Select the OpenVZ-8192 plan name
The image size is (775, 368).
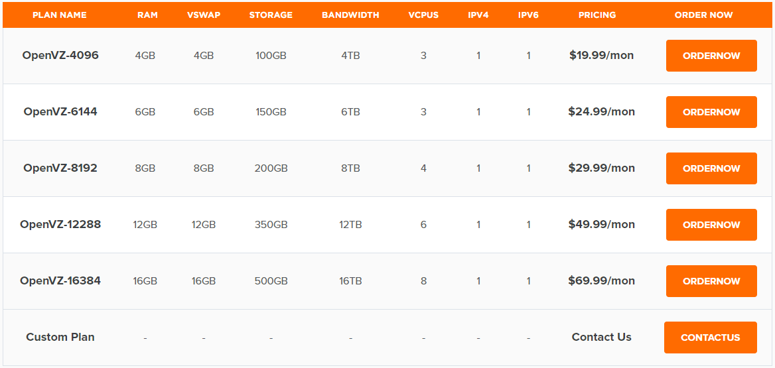coord(60,168)
